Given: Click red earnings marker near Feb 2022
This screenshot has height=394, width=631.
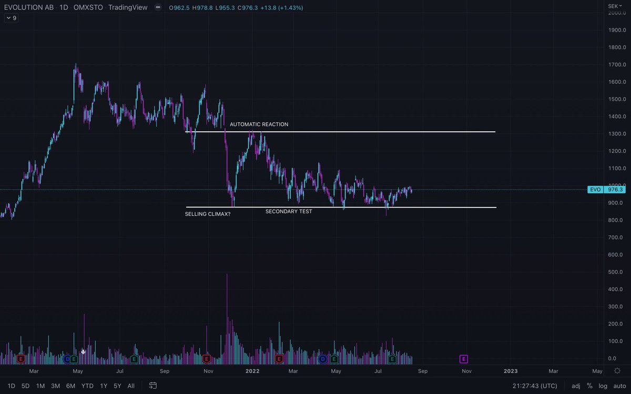Looking at the screenshot, I should 279,359.
